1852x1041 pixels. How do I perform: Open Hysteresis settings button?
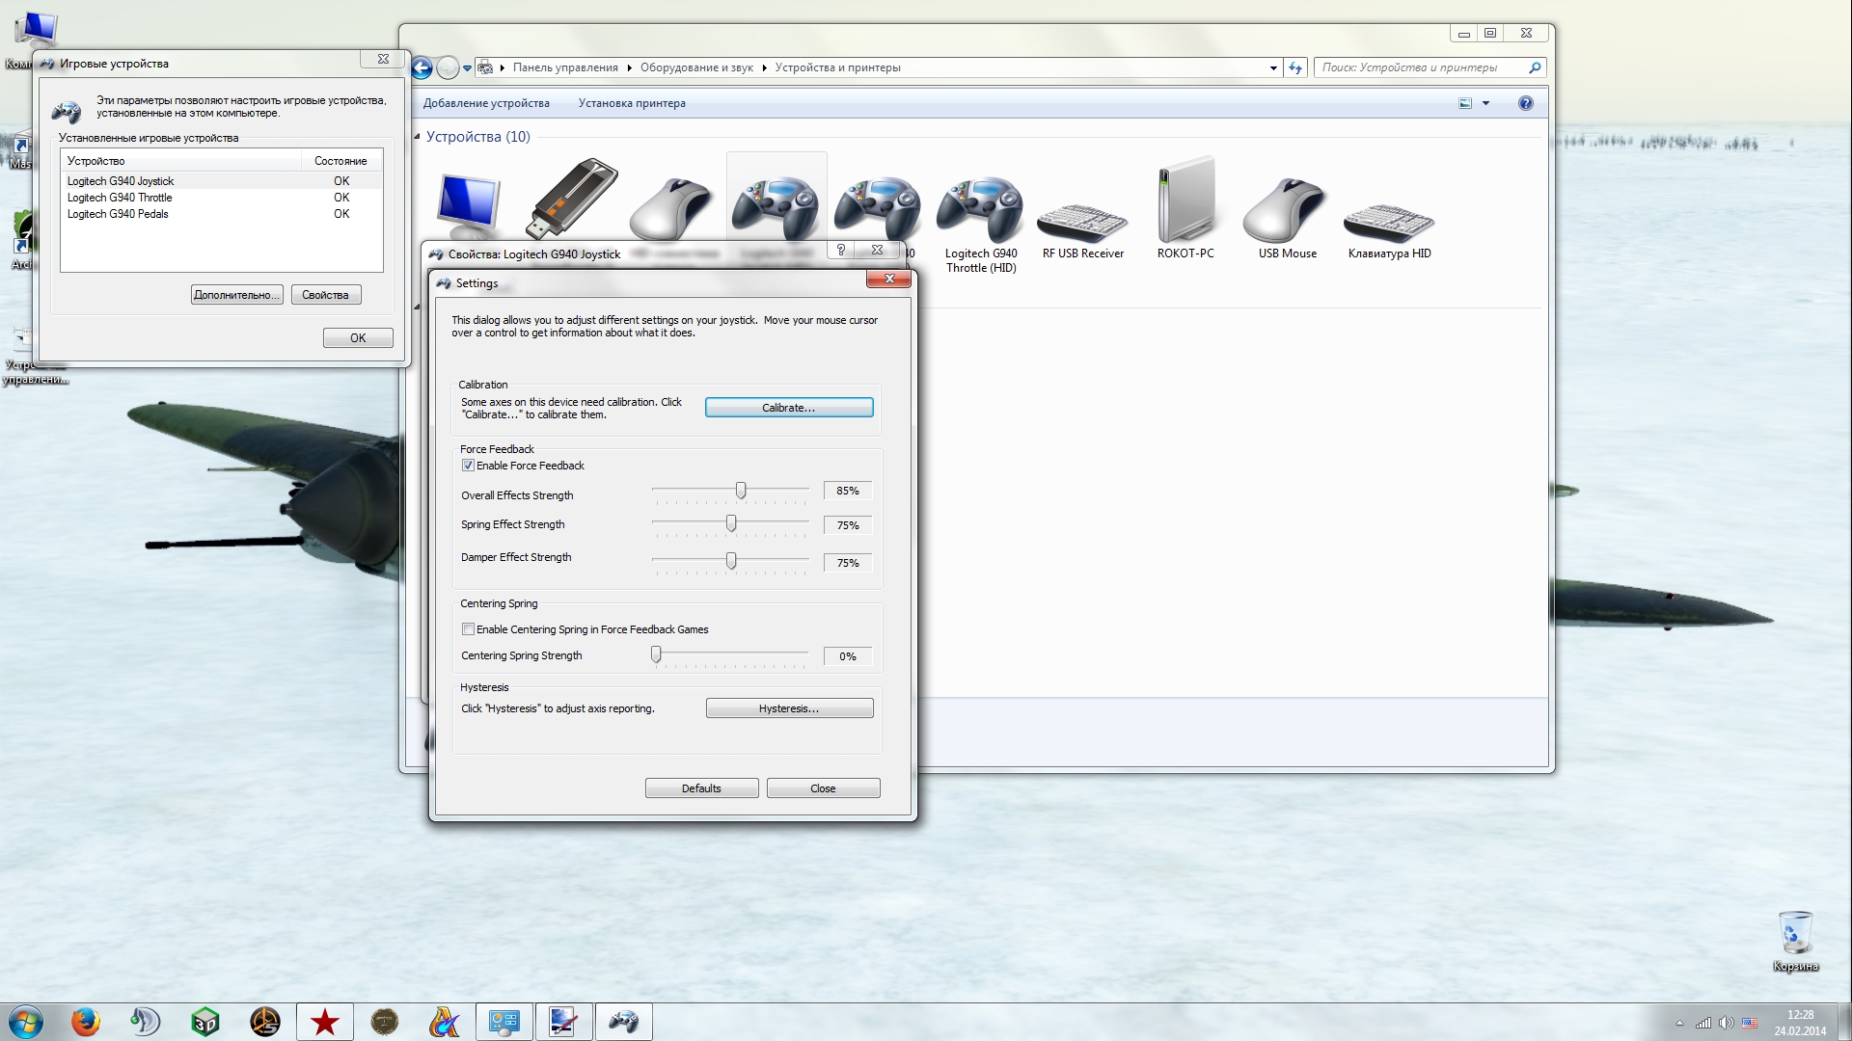click(789, 708)
